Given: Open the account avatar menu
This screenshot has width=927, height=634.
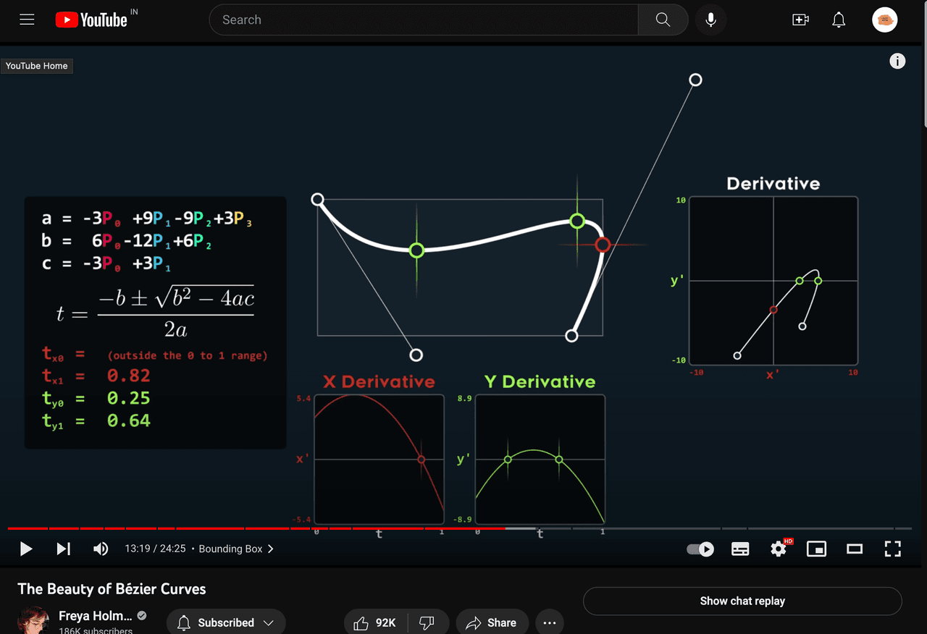Looking at the screenshot, I should (x=884, y=20).
